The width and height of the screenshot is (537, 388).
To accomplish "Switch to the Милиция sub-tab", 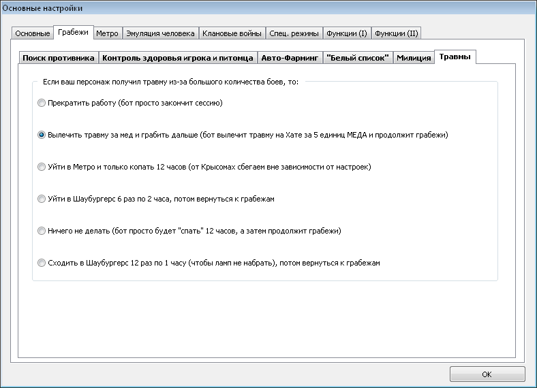I will coord(414,58).
